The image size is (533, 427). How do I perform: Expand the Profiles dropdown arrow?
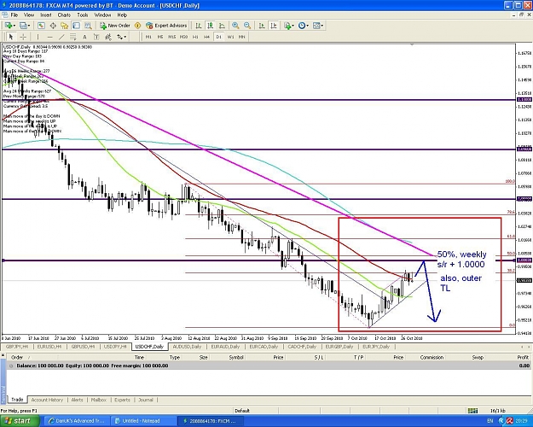coord(29,26)
